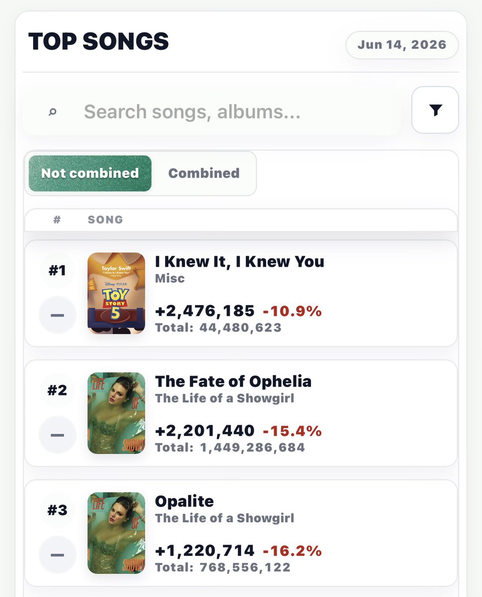Open The Fate of Ophelia album cover
The height and width of the screenshot is (597, 482).
116,413
